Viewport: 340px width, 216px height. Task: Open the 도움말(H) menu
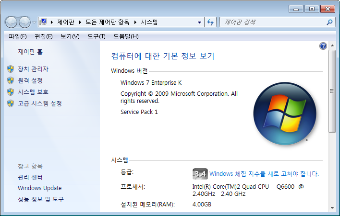point(126,36)
